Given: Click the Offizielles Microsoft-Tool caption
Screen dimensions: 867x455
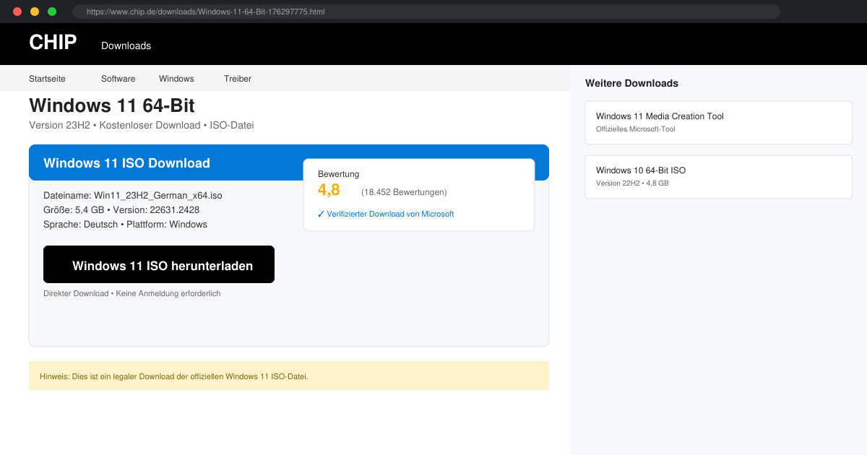Looking at the screenshot, I should 636,129.
